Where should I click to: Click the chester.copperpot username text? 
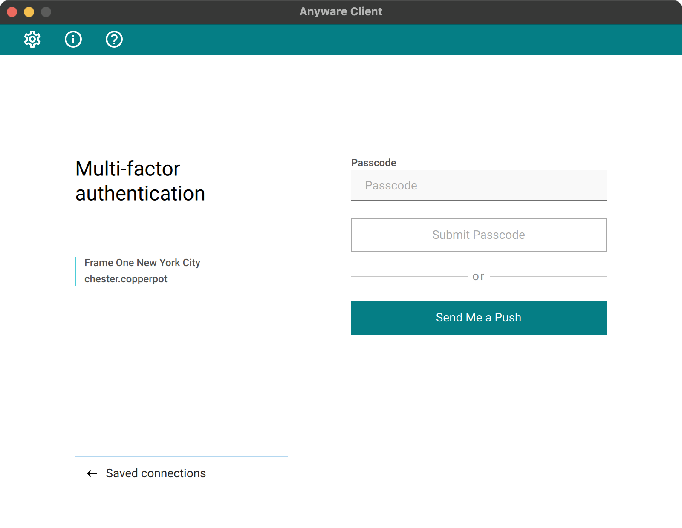click(126, 279)
